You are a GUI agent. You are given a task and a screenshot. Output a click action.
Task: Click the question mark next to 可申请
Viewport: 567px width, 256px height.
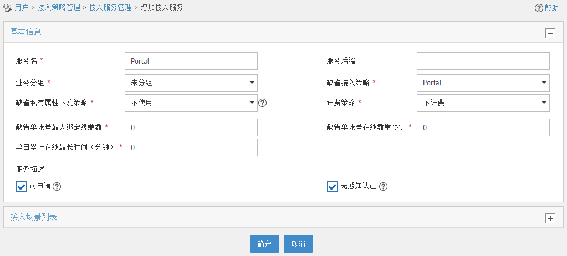[57, 187]
